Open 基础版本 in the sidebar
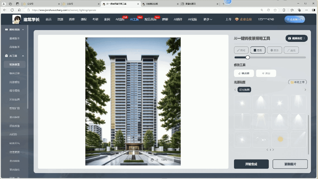The height and width of the screenshot is (179, 318). [14, 38]
